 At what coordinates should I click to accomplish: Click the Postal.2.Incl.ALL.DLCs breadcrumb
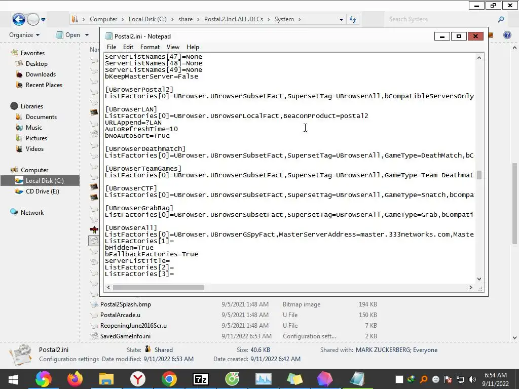pos(234,19)
